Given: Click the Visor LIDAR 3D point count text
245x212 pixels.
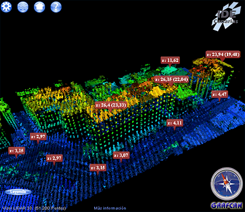Looking at the screenshot, I should pyautogui.click(x=34, y=208).
